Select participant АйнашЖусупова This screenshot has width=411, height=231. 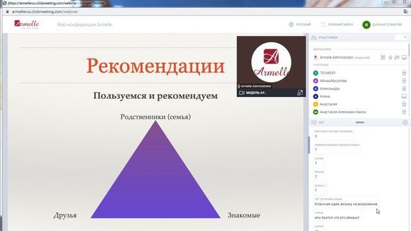(x=333, y=81)
